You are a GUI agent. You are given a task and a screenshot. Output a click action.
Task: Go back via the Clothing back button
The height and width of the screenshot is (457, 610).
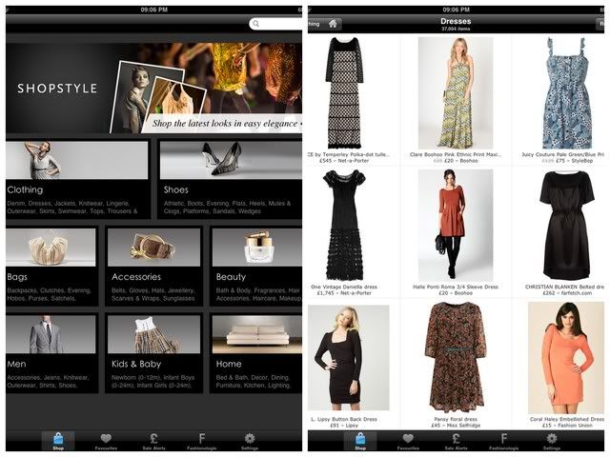point(315,24)
